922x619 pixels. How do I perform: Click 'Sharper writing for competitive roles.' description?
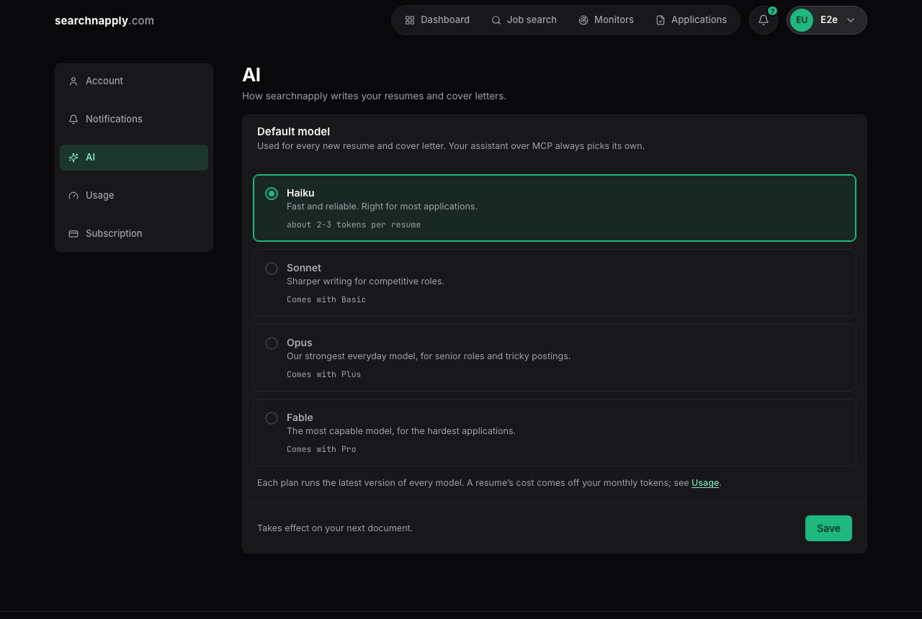pos(365,281)
